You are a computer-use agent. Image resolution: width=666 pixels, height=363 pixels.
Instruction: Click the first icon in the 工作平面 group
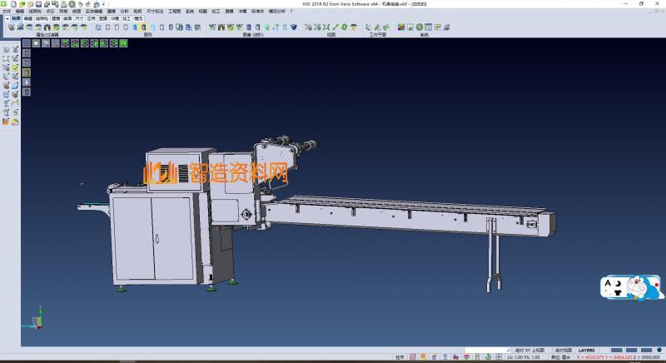[367, 27]
